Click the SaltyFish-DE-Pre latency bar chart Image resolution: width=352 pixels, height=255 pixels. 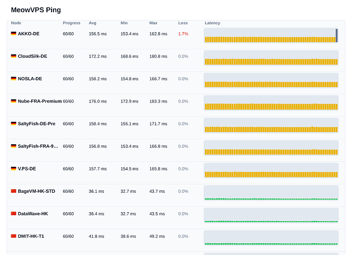[x=271, y=125]
